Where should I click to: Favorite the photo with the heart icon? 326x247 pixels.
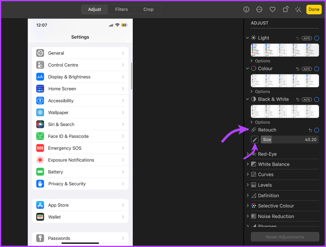(x=272, y=10)
